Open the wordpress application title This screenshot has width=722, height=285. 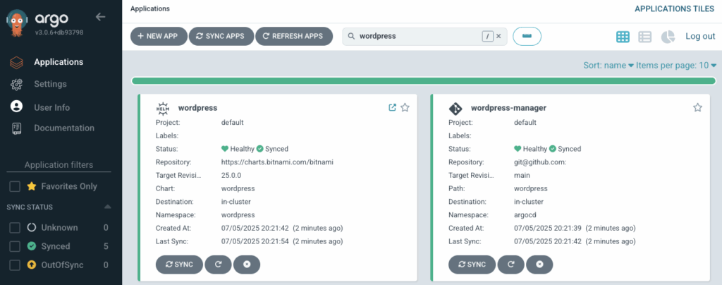pos(197,108)
